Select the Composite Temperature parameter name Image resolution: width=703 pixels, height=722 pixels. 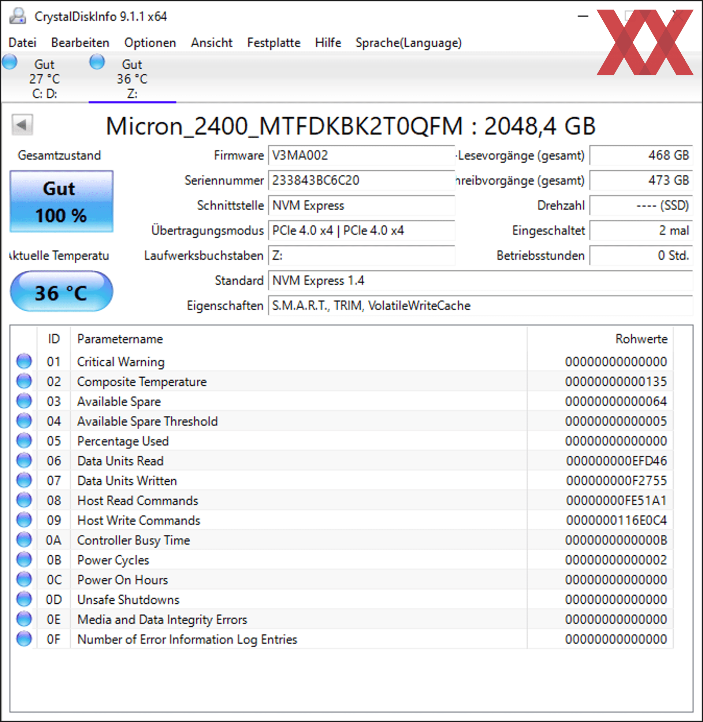click(142, 382)
